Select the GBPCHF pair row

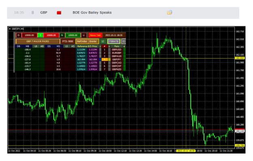117,66
